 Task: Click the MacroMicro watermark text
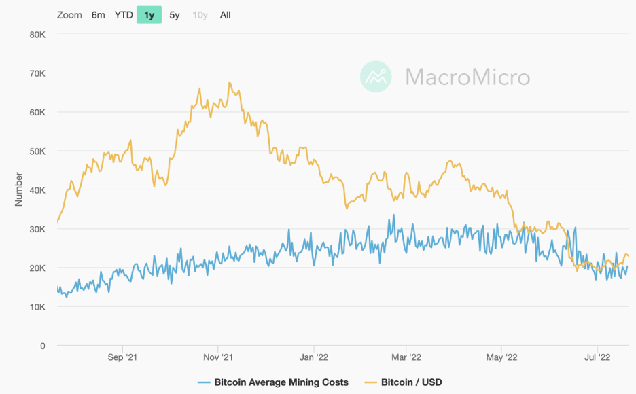click(x=467, y=77)
